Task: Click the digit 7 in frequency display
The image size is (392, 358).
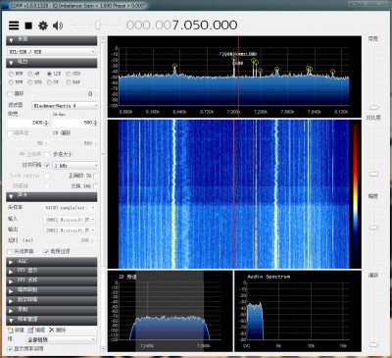Action: pyautogui.click(x=175, y=26)
